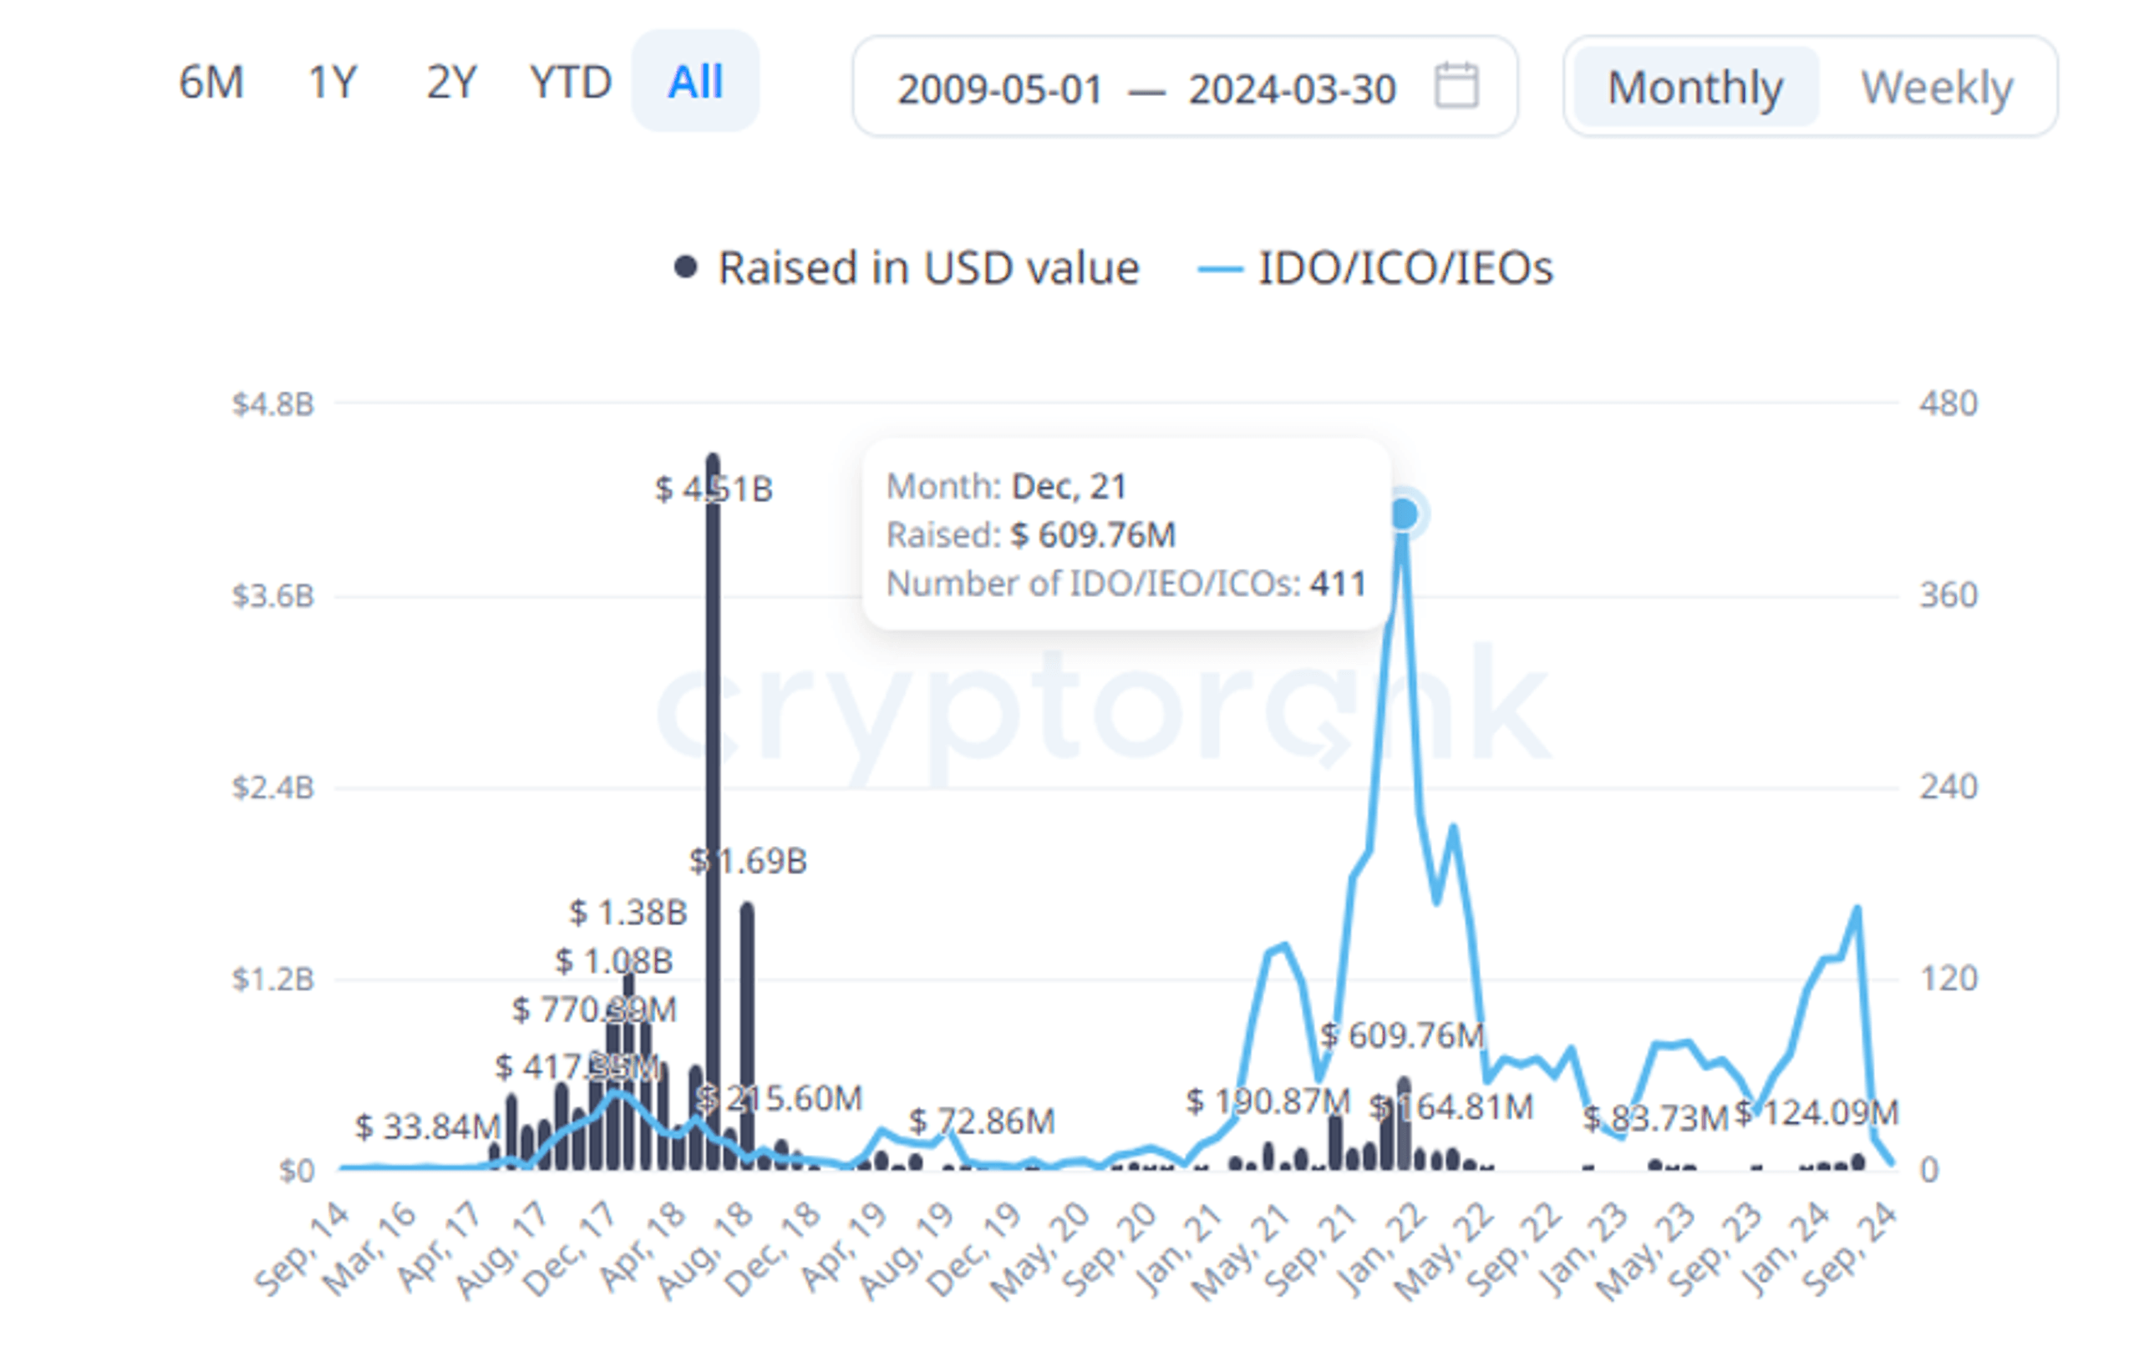Screen dimensions: 2139x1347
Task: Open the calendar date picker icon
Action: pos(1457,86)
